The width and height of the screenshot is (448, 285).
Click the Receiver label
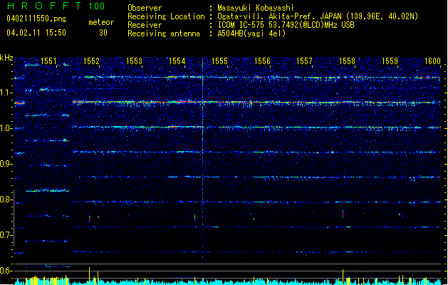145,25
